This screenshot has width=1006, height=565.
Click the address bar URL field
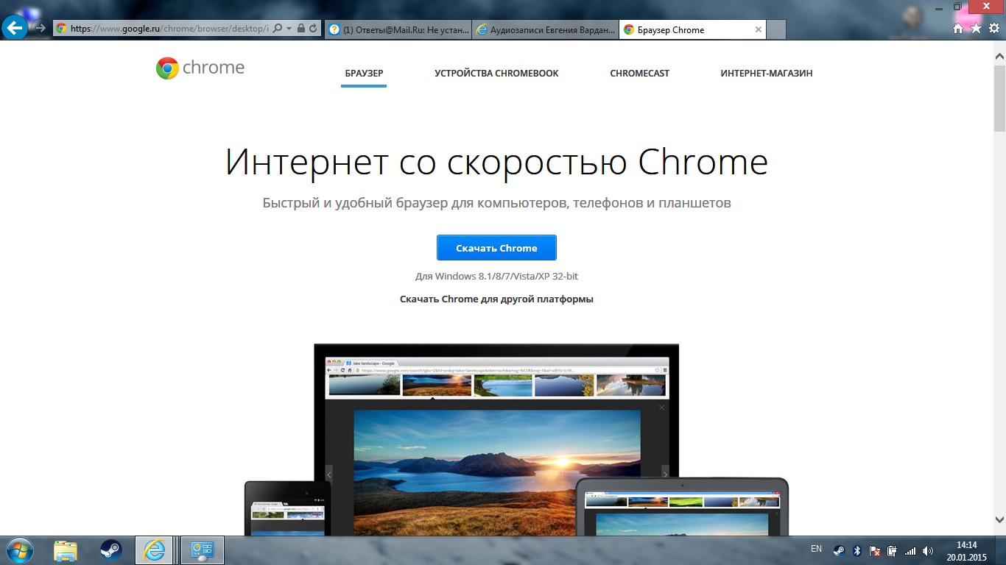[x=170, y=29]
